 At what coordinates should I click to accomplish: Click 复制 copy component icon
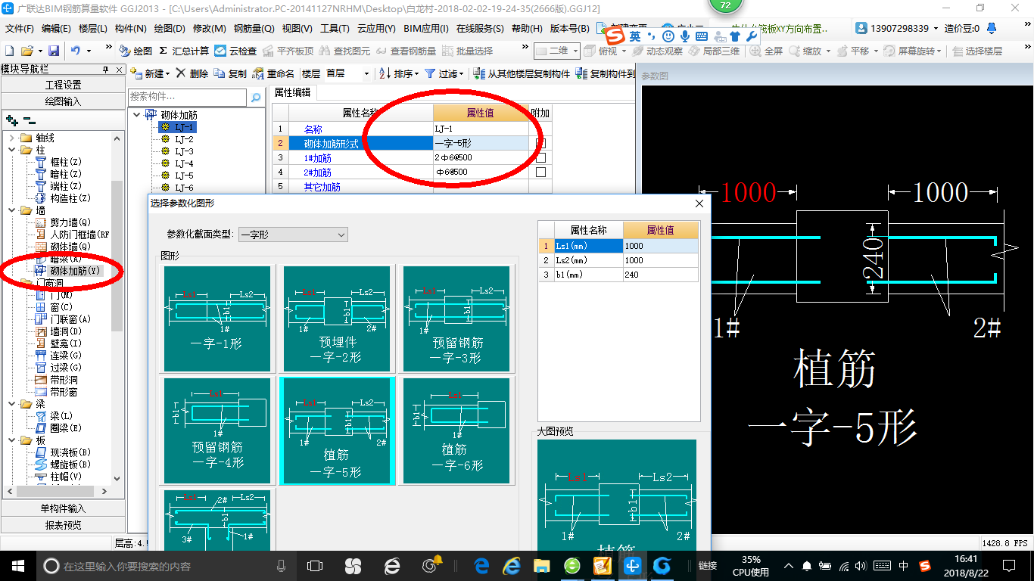(230, 73)
